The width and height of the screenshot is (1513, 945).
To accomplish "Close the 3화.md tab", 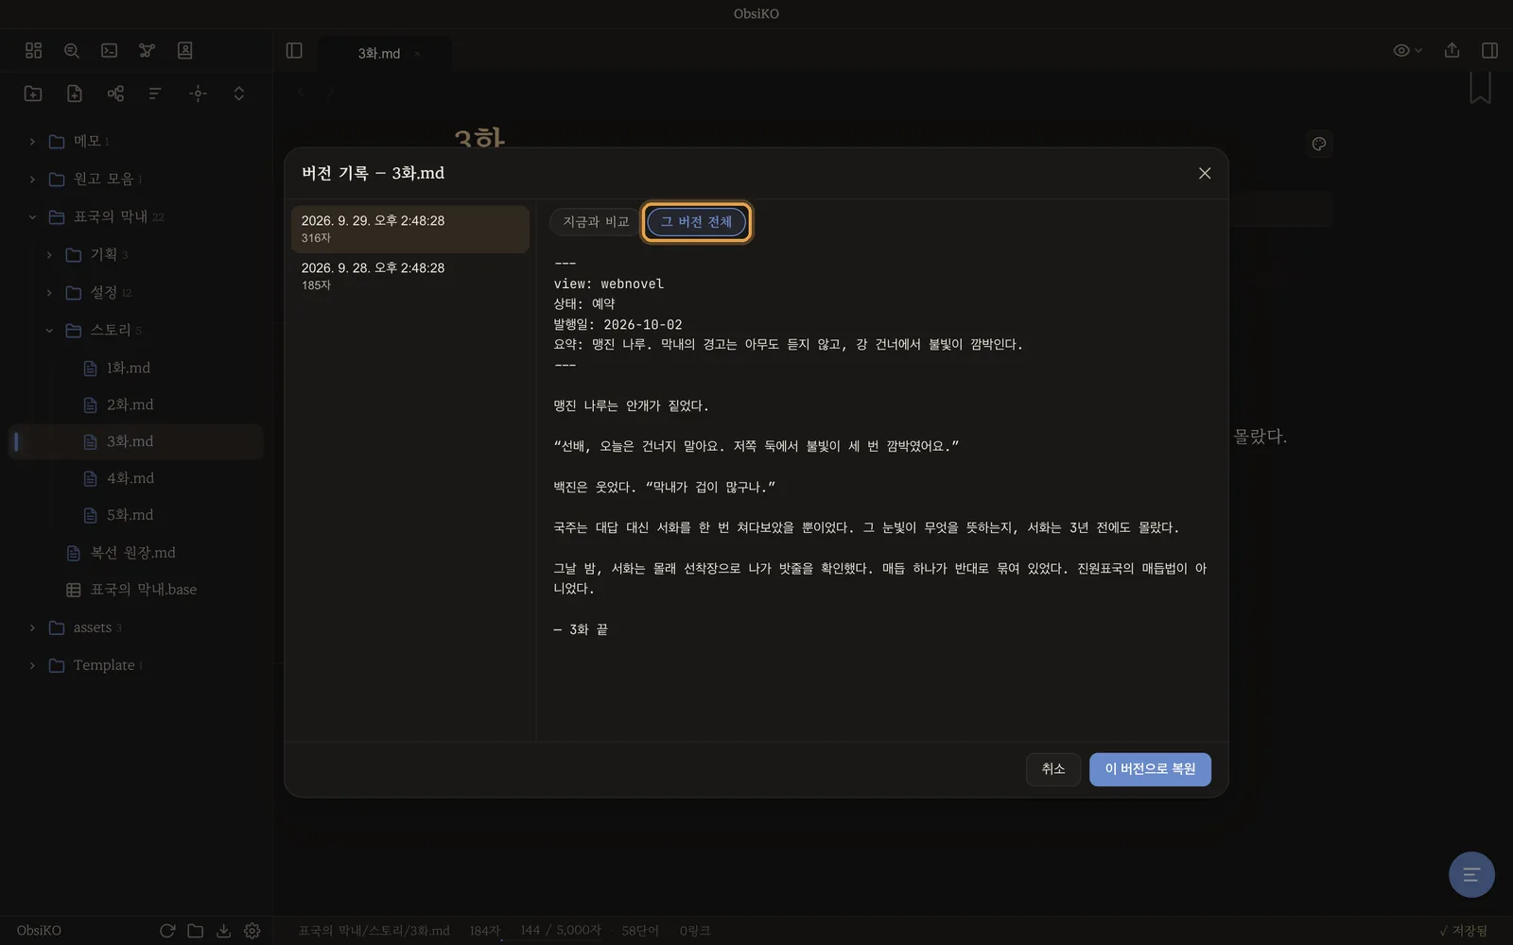I will [417, 54].
